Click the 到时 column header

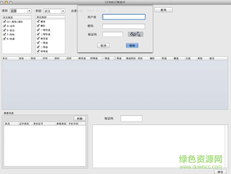tap(60, 59)
